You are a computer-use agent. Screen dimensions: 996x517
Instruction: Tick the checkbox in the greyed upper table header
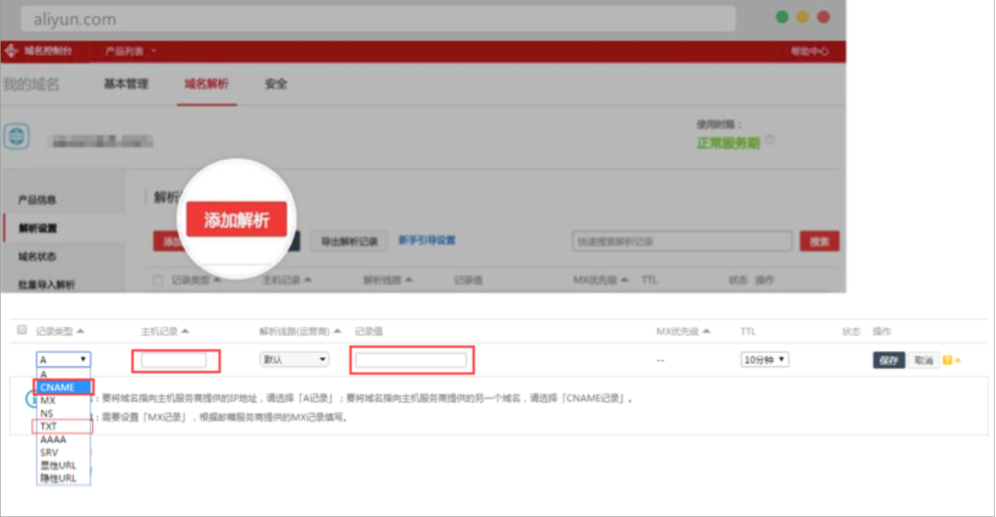coord(158,280)
